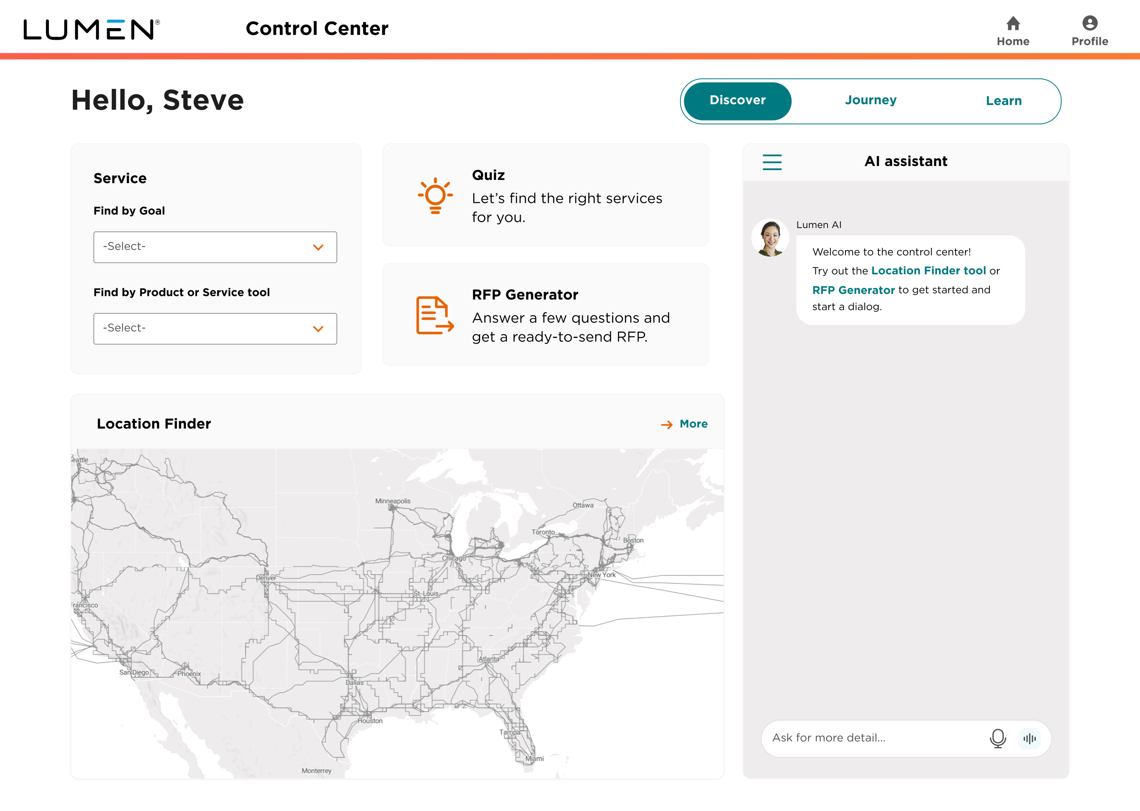Expand the Find by Goal dropdown
This screenshot has width=1140, height=811.
(x=215, y=247)
